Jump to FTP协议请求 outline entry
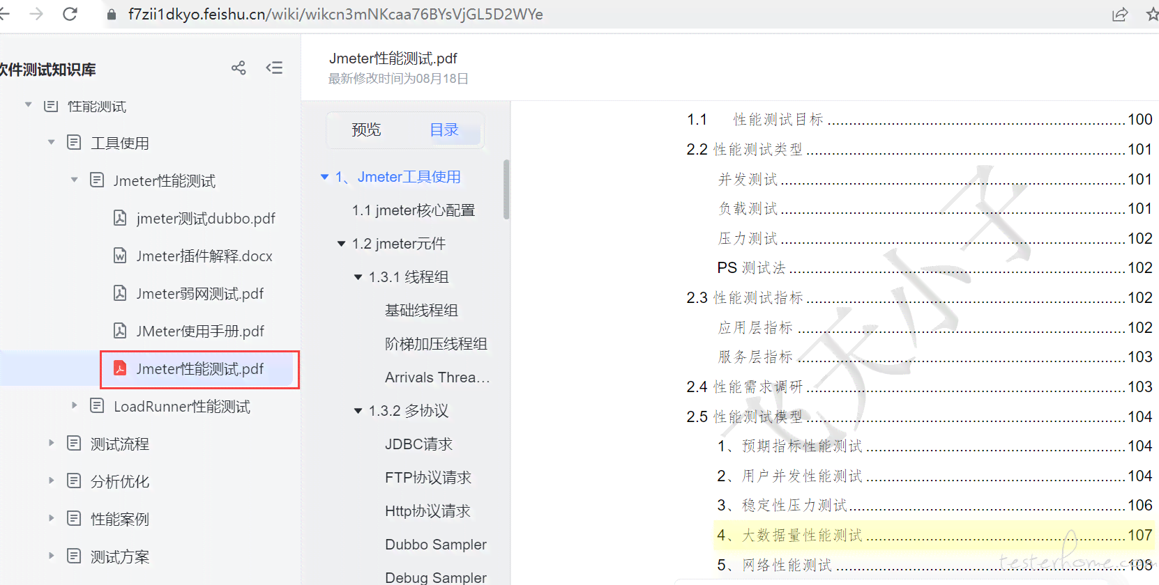The image size is (1159, 585). tap(428, 478)
